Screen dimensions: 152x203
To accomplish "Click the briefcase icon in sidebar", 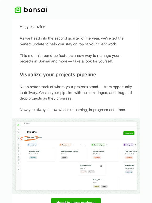I will (18, 157).
